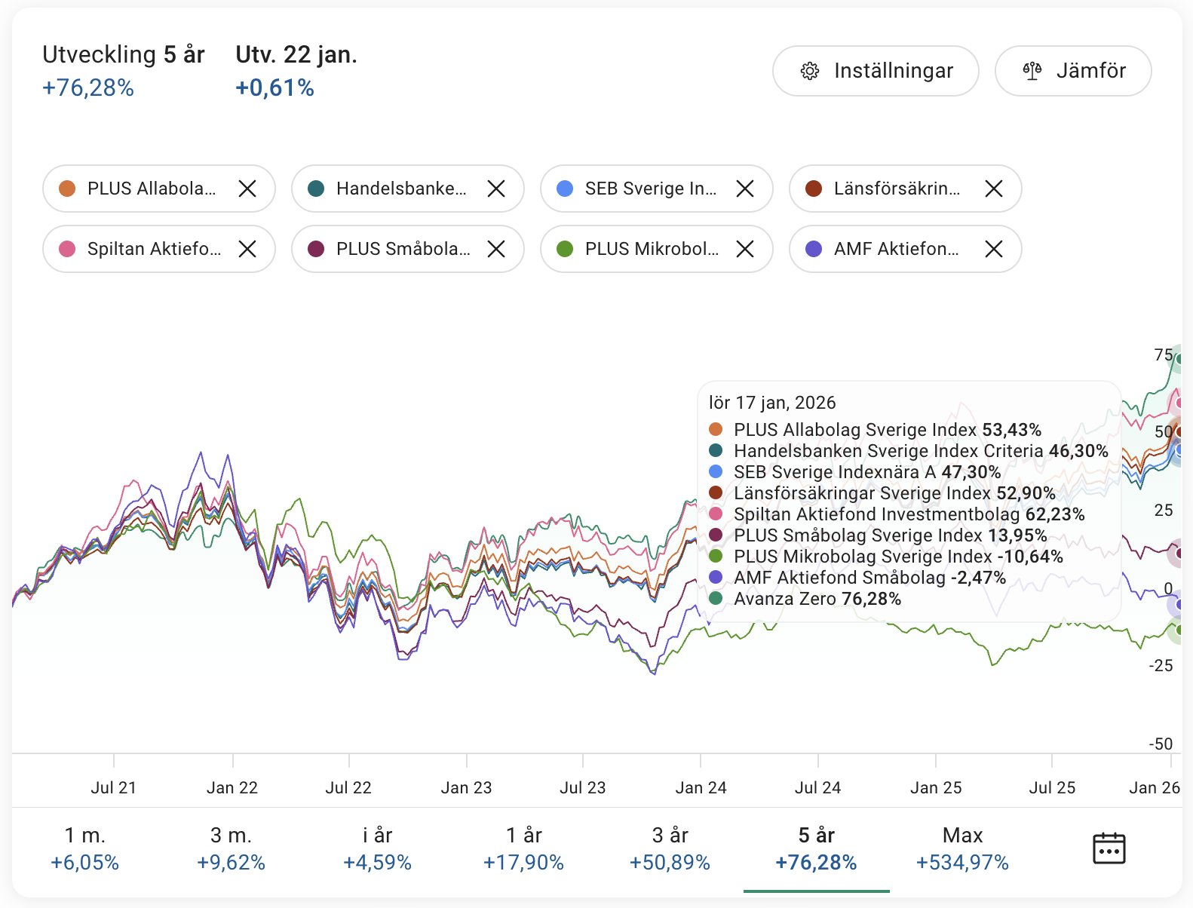Click the Jul 23 point on timeline axis
This screenshot has height=908, width=1193.
583,787
